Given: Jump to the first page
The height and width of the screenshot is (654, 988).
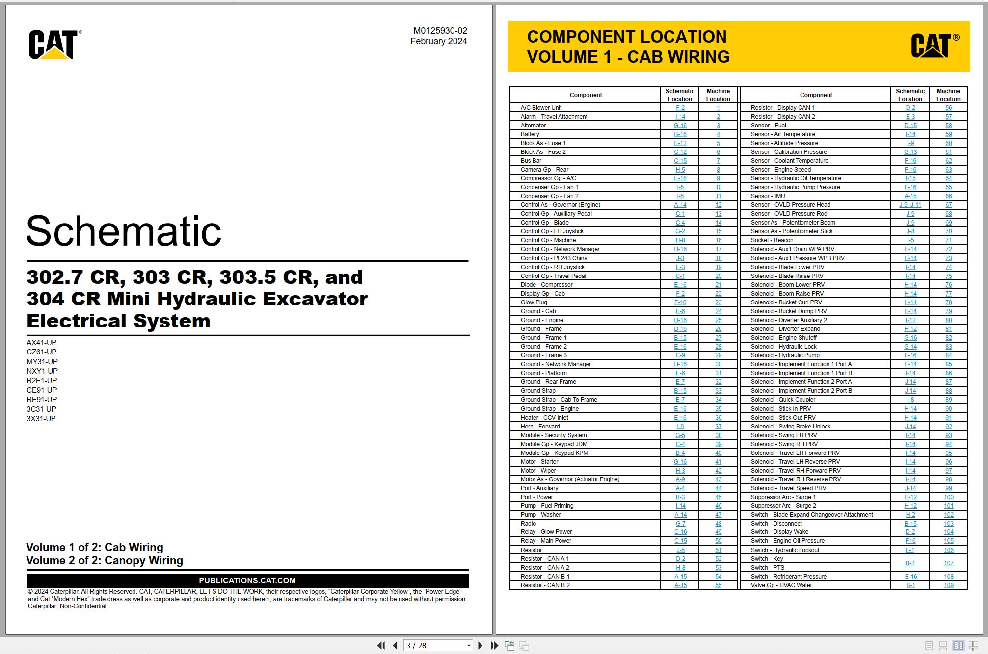Looking at the screenshot, I should 381,646.
